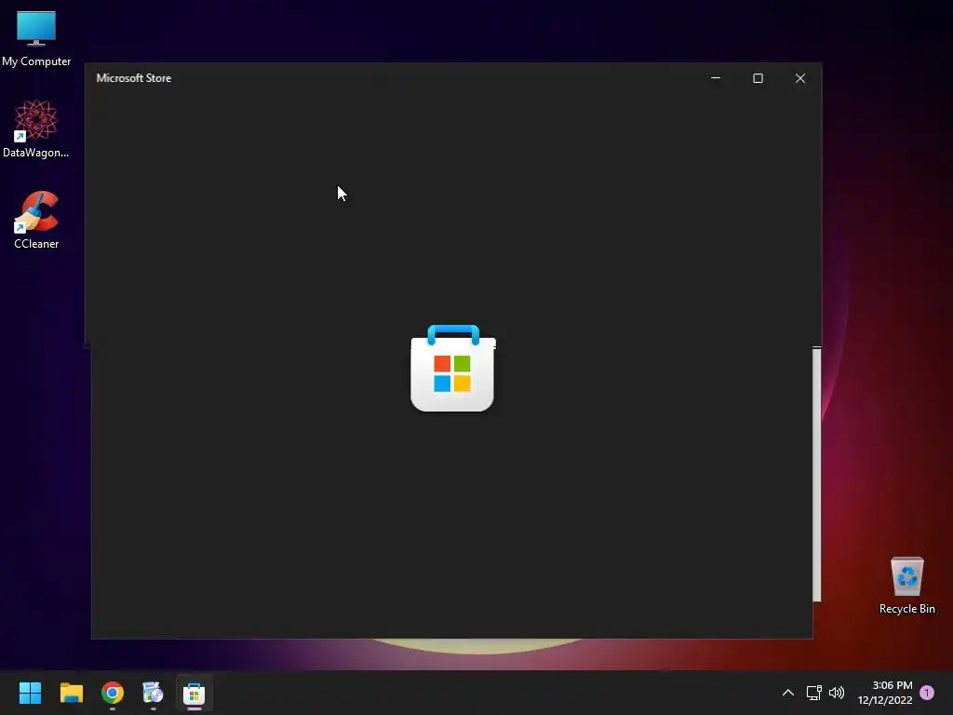Image resolution: width=953 pixels, height=715 pixels.
Task: Select the Recycle Bin desktop icon
Action: [x=906, y=586]
